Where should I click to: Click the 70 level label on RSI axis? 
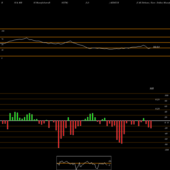click(2, 39)
